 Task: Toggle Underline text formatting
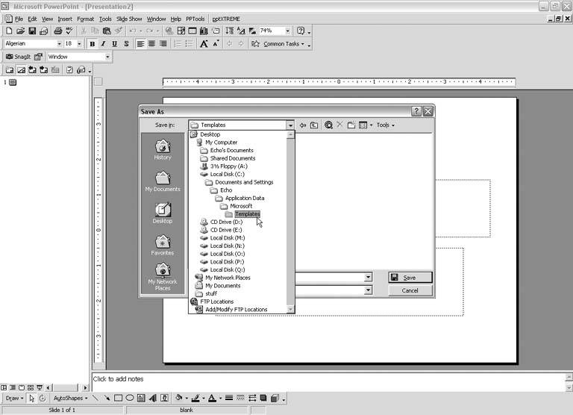[115, 44]
